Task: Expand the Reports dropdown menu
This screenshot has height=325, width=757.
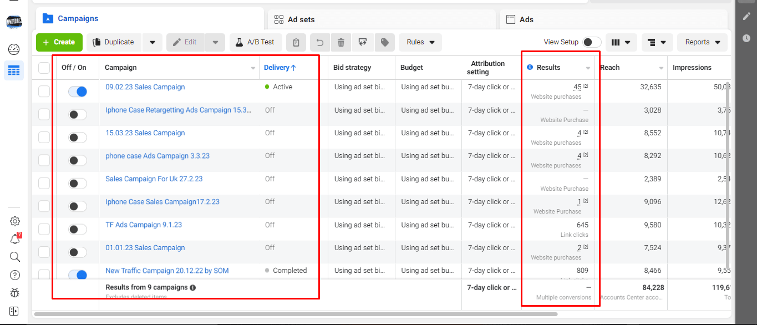Action: click(702, 42)
